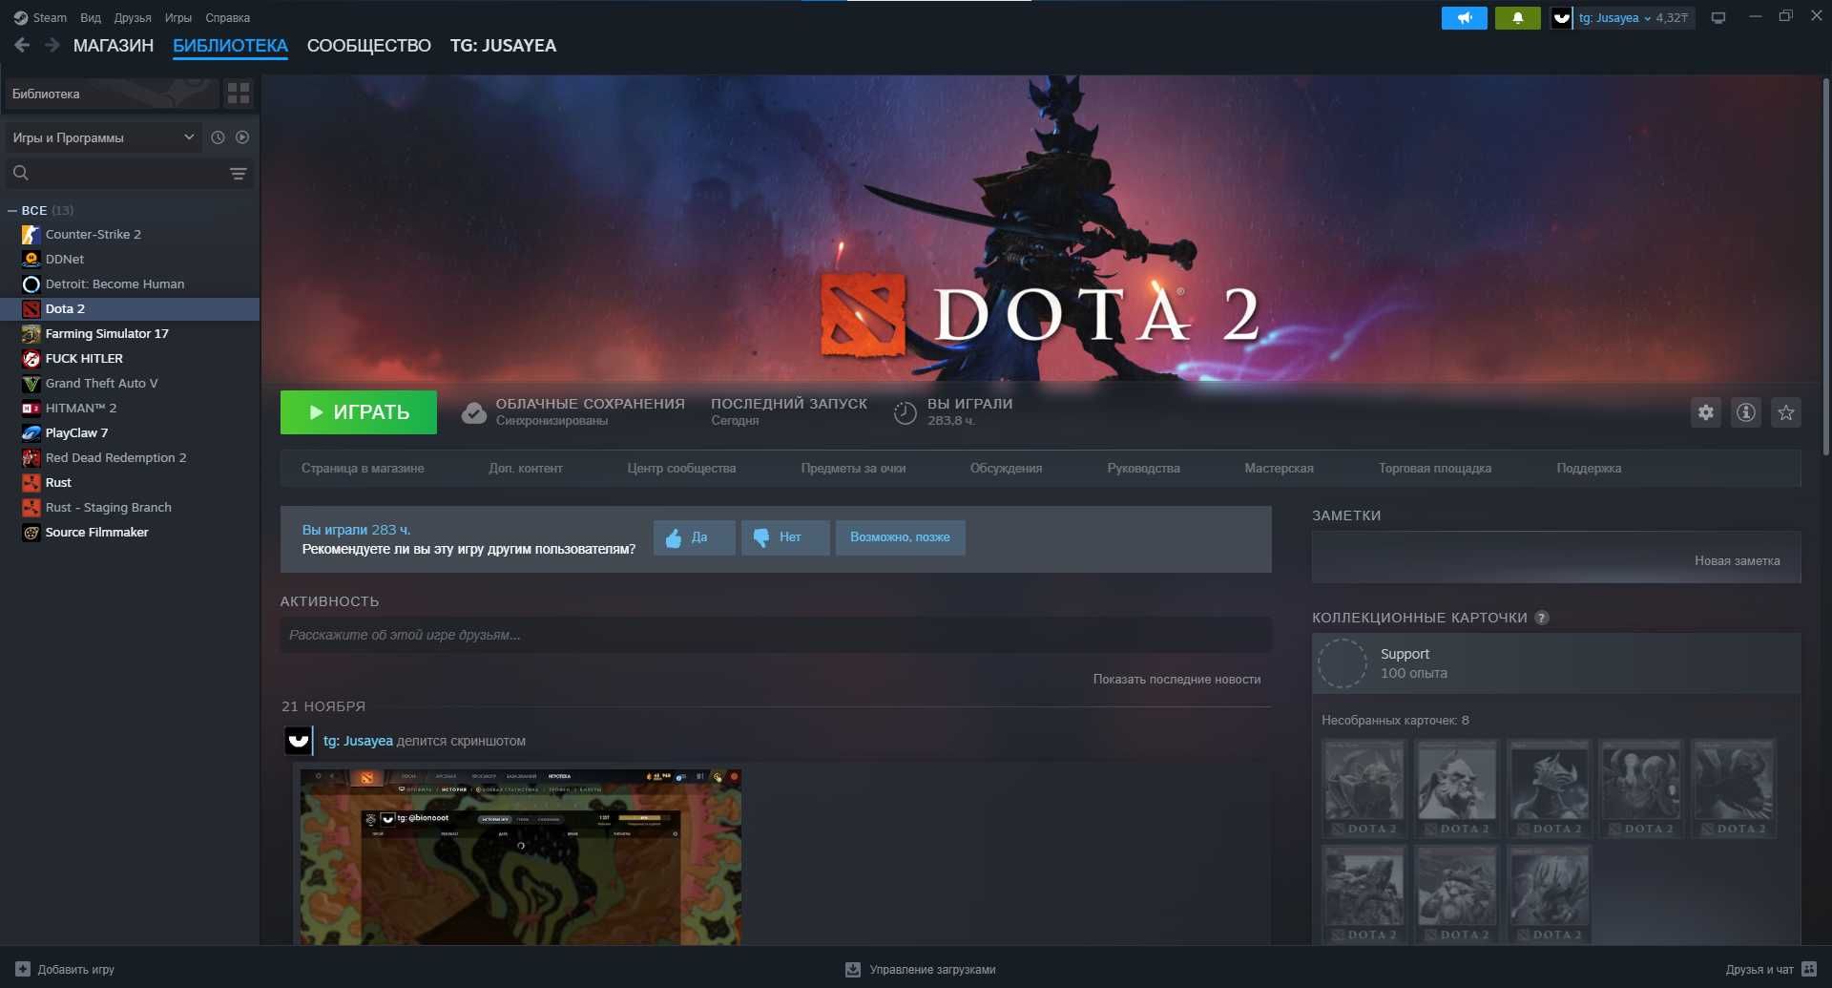Open the Игры menu

coord(178,17)
